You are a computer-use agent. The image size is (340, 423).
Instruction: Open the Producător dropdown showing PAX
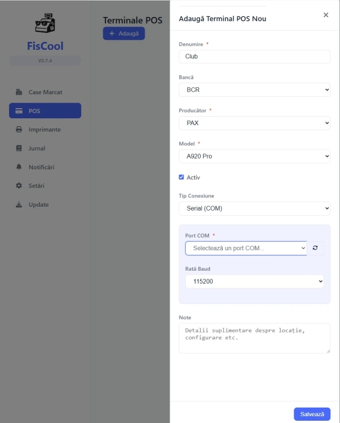tap(254, 123)
